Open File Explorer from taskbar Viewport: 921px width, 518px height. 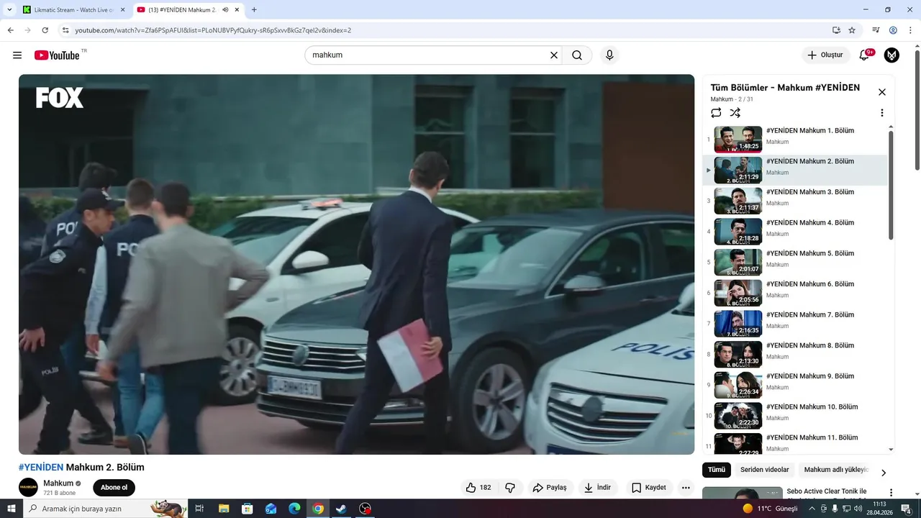(x=223, y=509)
